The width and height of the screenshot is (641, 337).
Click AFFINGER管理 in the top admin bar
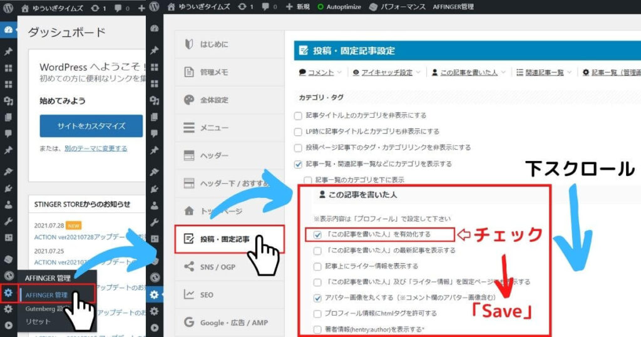pos(453,7)
